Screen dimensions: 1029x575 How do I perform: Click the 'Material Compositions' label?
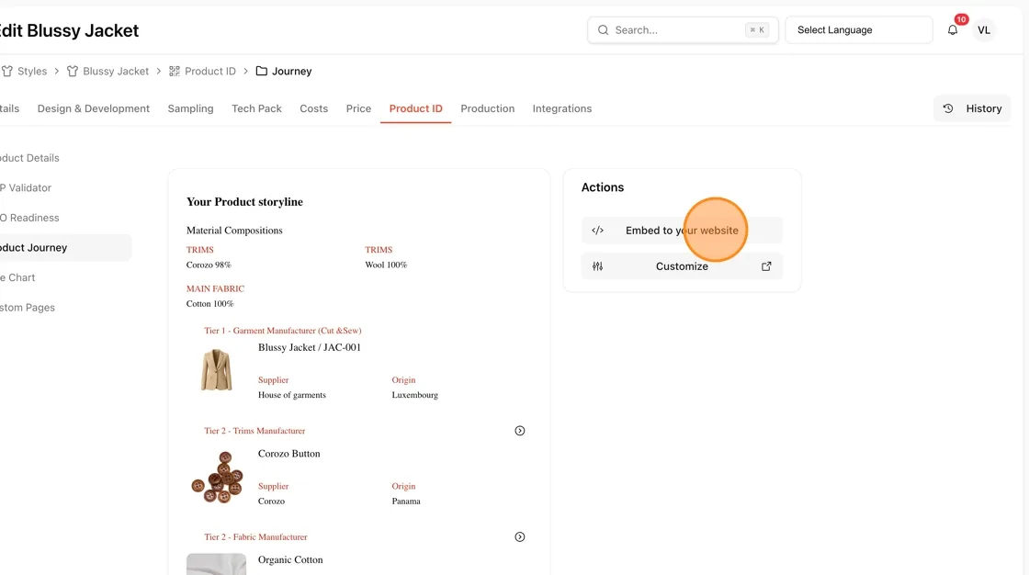234,231
